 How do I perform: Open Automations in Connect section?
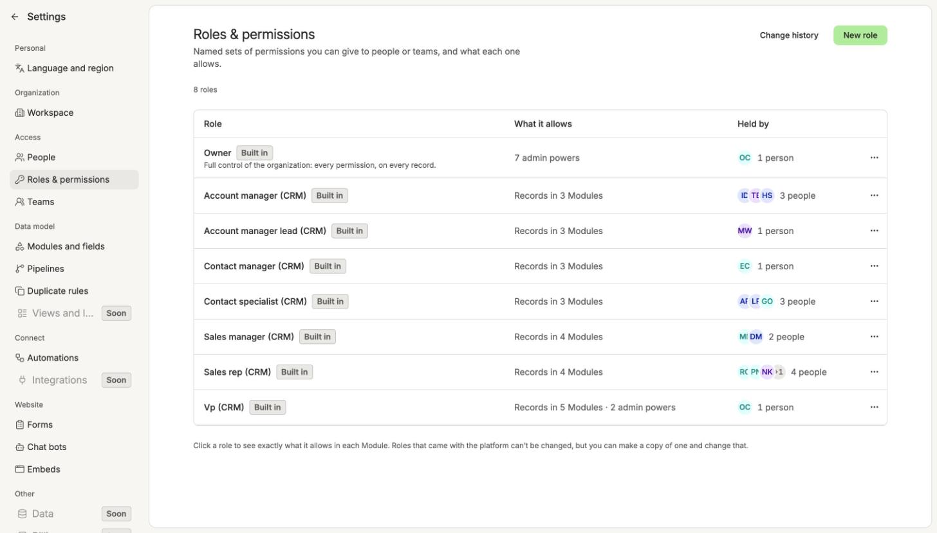click(x=74, y=357)
